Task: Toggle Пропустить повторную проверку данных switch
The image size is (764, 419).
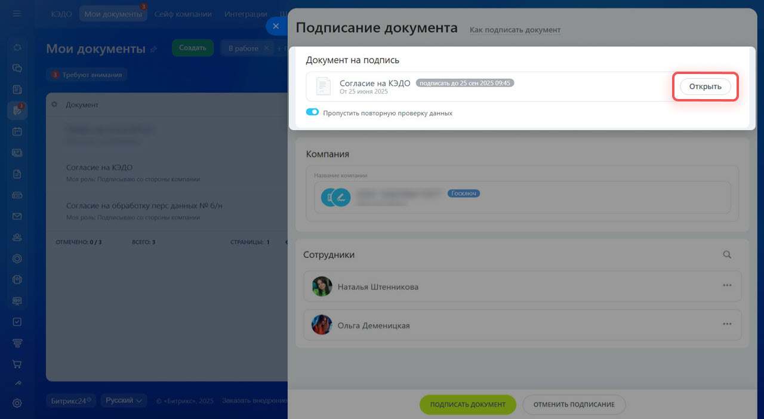Action: pyautogui.click(x=312, y=112)
